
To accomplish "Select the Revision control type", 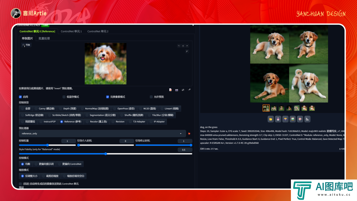I will click(x=118, y=122).
